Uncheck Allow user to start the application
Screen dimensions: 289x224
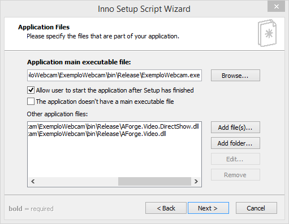click(31, 90)
